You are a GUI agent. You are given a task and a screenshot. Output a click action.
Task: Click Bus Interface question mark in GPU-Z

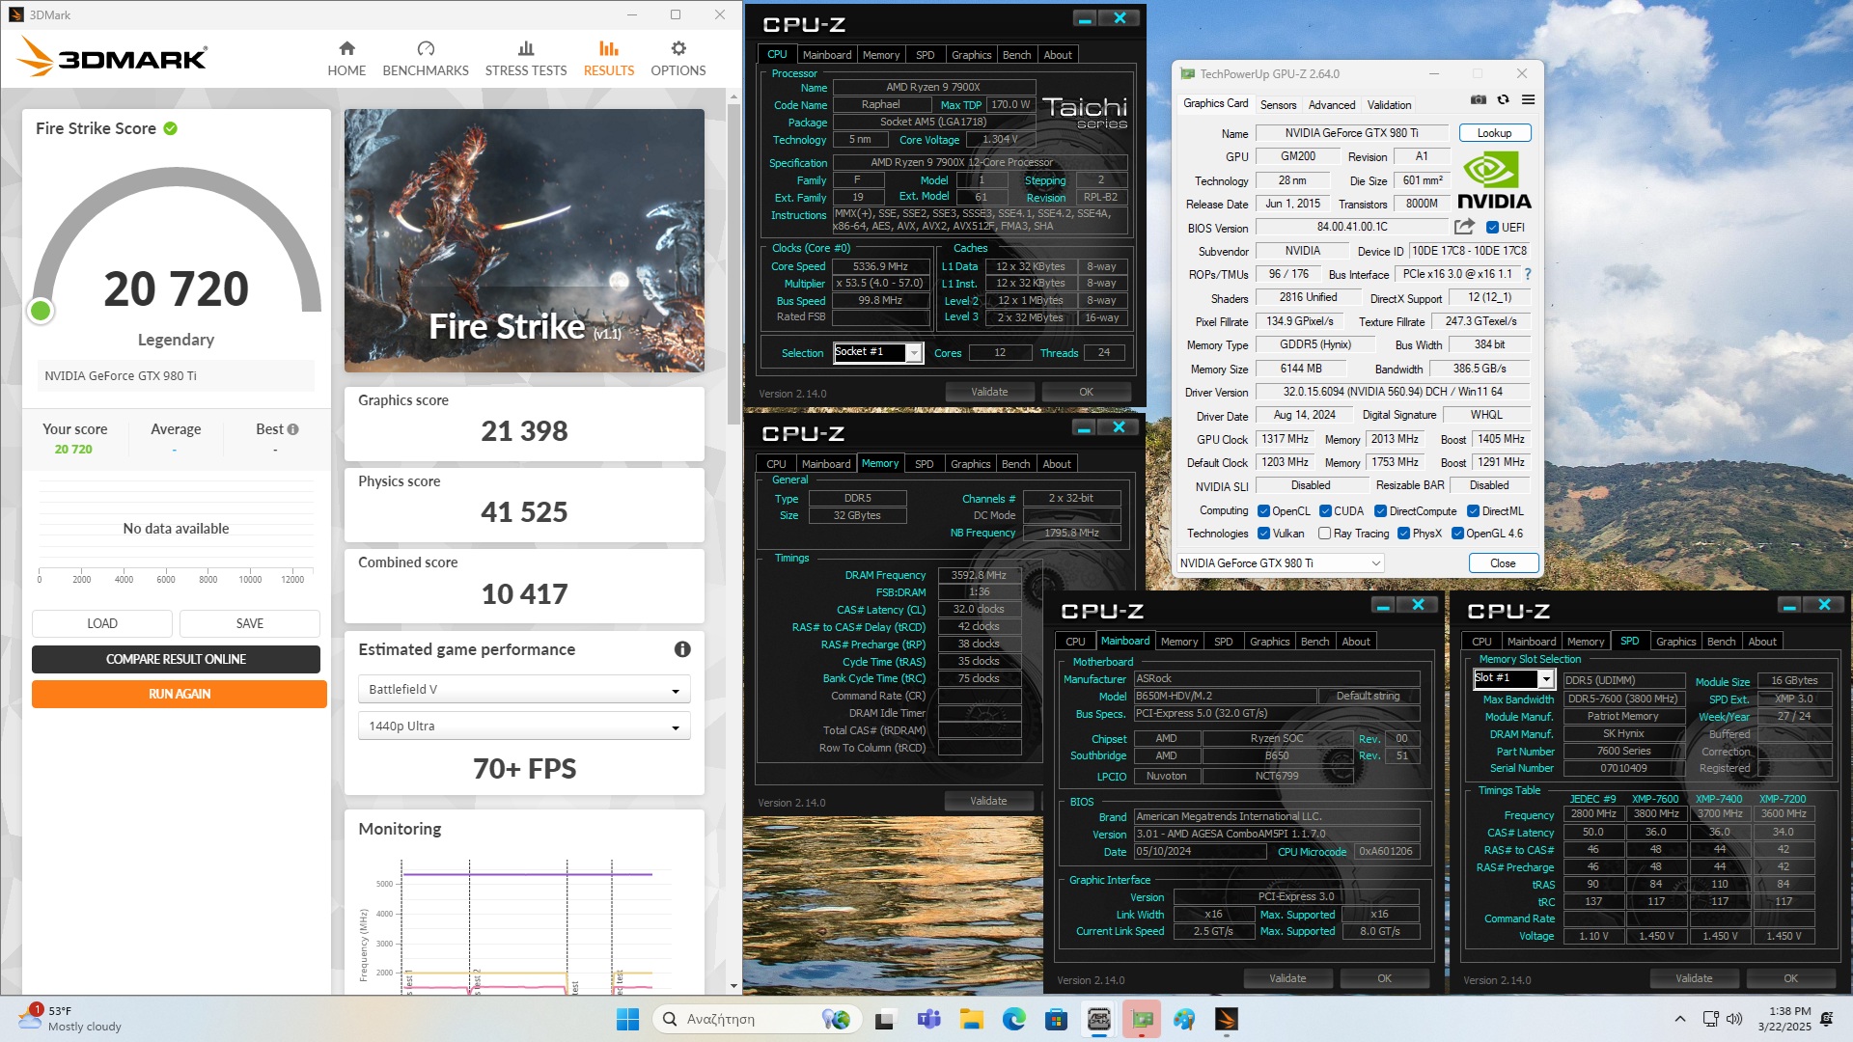coord(1528,274)
